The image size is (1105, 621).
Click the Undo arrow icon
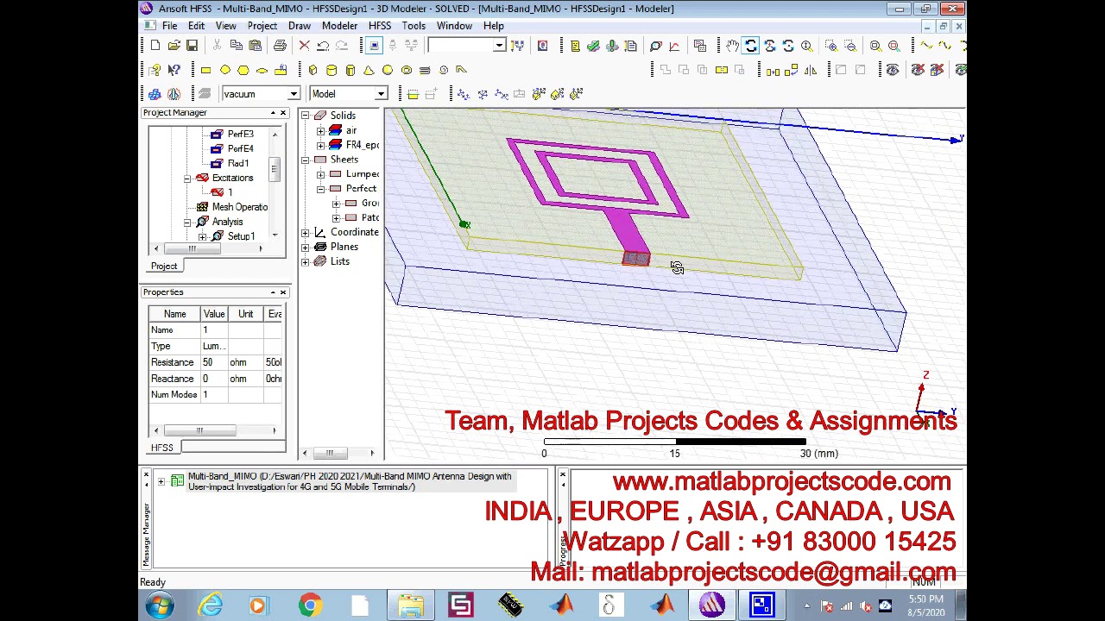tap(323, 46)
